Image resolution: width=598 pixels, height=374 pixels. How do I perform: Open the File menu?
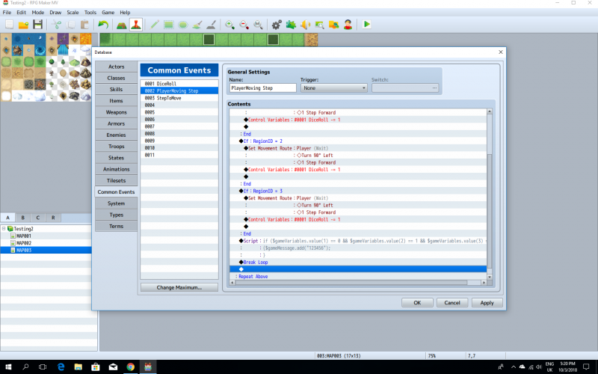(x=7, y=12)
